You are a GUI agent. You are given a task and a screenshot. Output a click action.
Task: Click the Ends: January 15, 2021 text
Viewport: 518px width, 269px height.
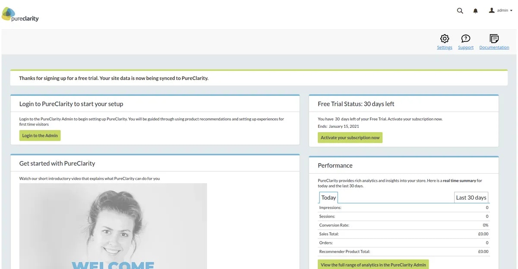[338, 127]
